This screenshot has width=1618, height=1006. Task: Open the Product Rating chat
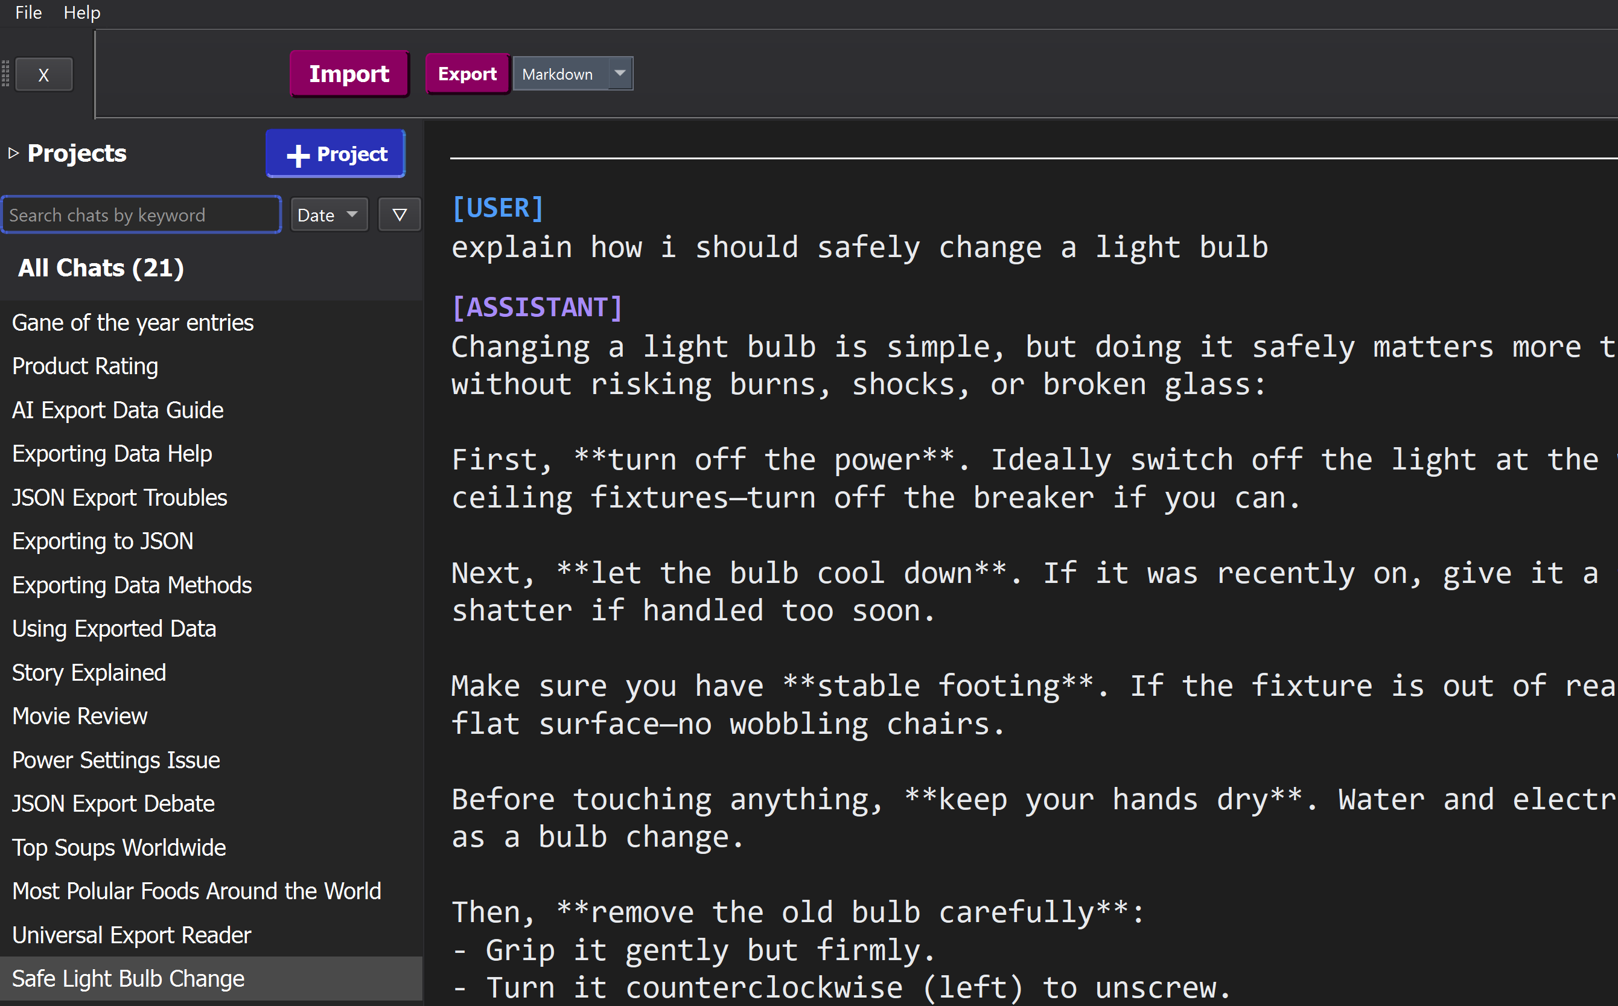(x=212, y=366)
